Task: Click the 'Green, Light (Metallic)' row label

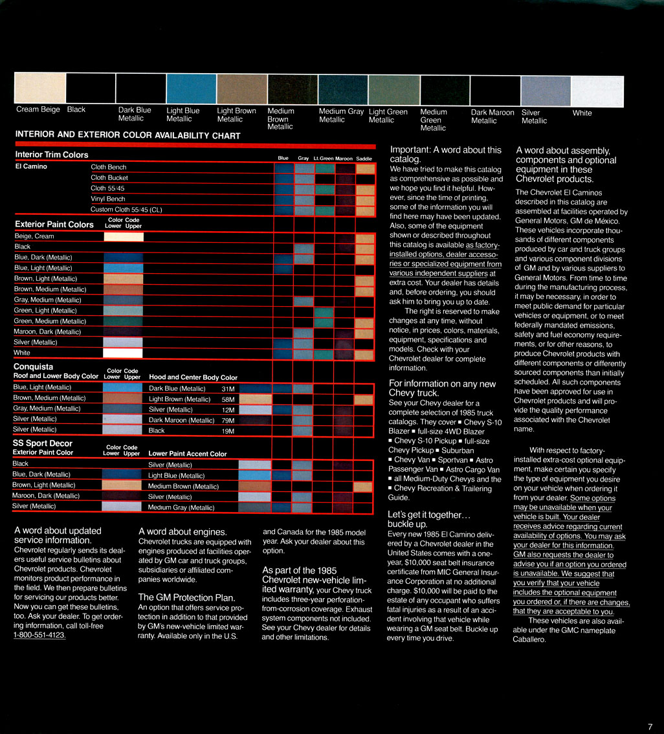Action: pyautogui.click(x=45, y=310)
